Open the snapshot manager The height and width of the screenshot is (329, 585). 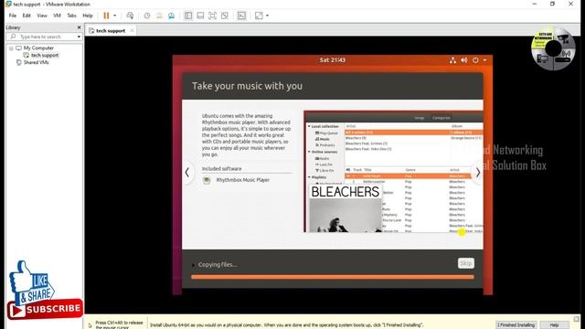(171, 16)
